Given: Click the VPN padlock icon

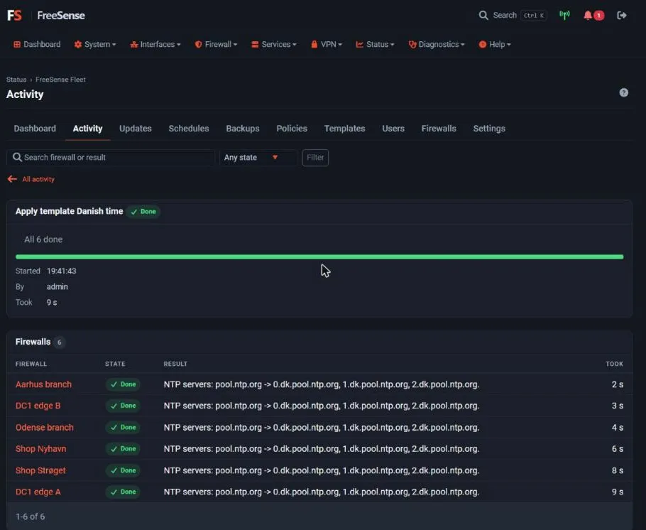Looking at the screenshot, I should [314, 44].
